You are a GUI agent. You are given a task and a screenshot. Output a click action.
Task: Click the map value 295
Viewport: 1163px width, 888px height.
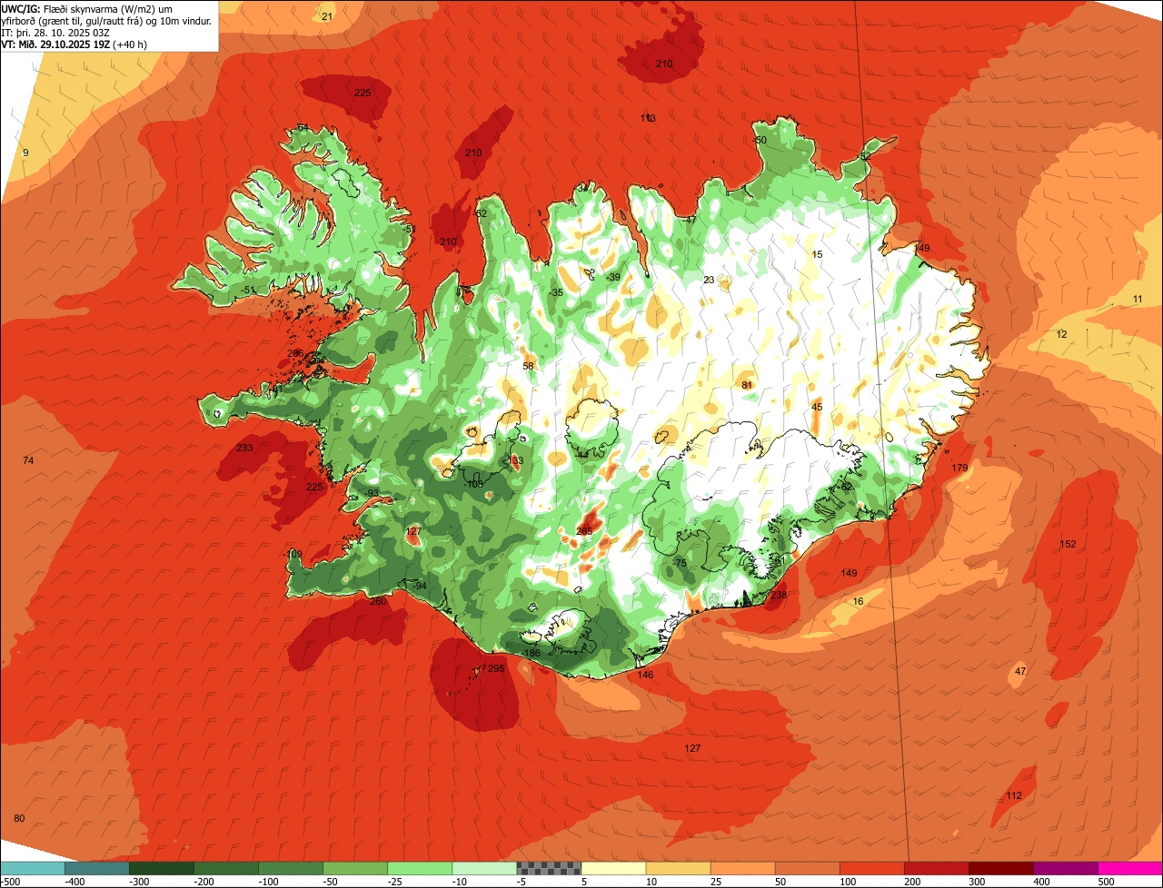click(x=495, y=668)
